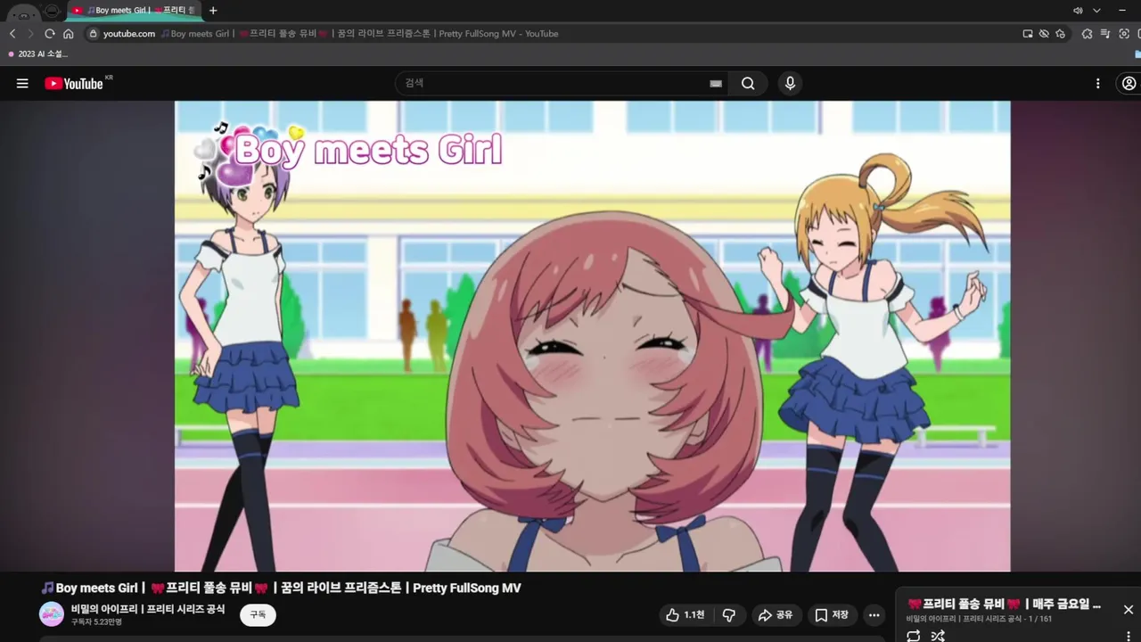Like the video (1.1천 thumbs up)
The height and width of the screenshot is (642, 1141).
[x=685, y=615]
